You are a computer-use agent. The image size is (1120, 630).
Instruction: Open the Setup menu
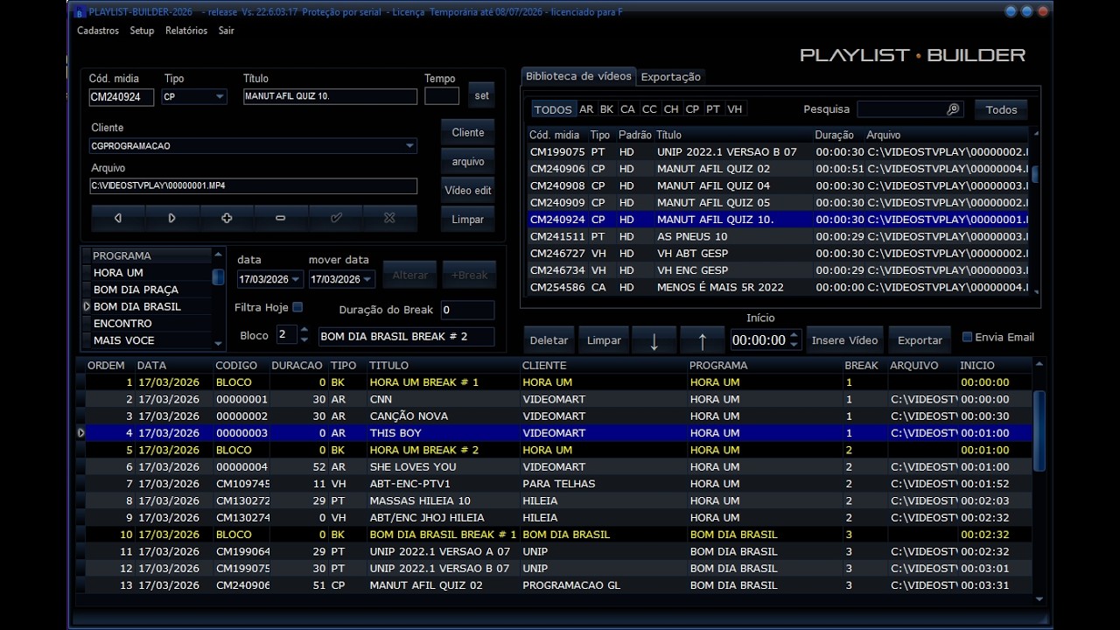click(x=142, y=31)
